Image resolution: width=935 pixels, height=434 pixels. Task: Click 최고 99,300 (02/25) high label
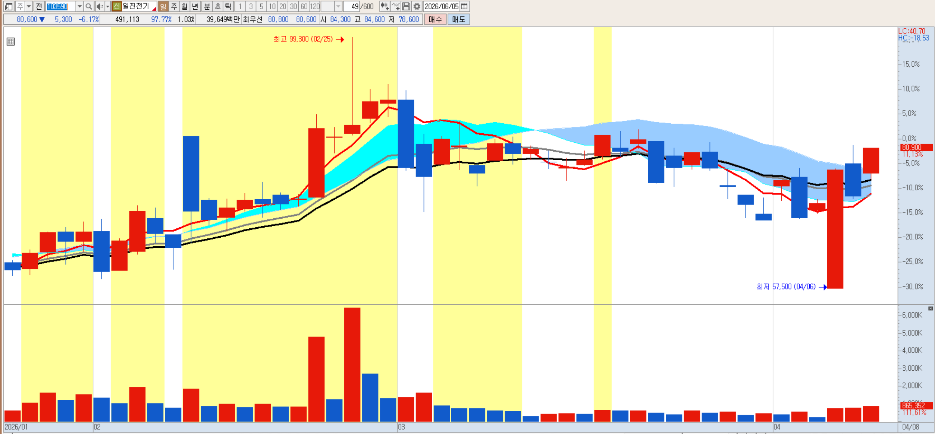click(x=303, y=39)
